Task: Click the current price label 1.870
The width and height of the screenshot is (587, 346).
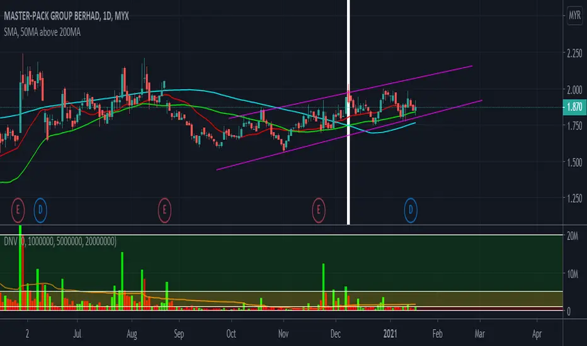Action: (574, 108)
